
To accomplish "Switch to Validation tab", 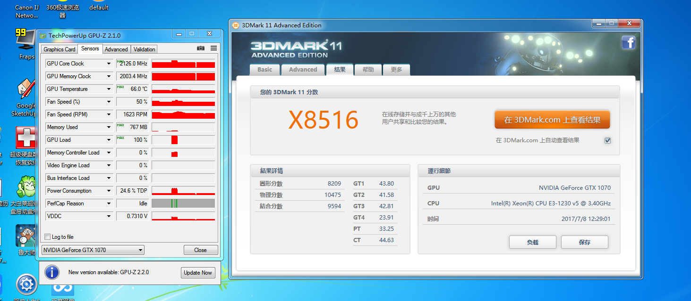I will (x=144, y=49).
